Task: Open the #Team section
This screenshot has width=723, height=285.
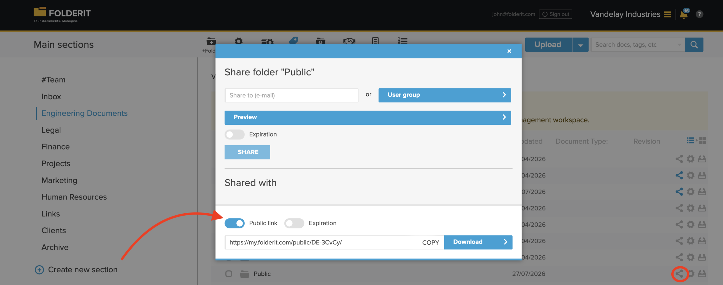Action: point(53,80)
